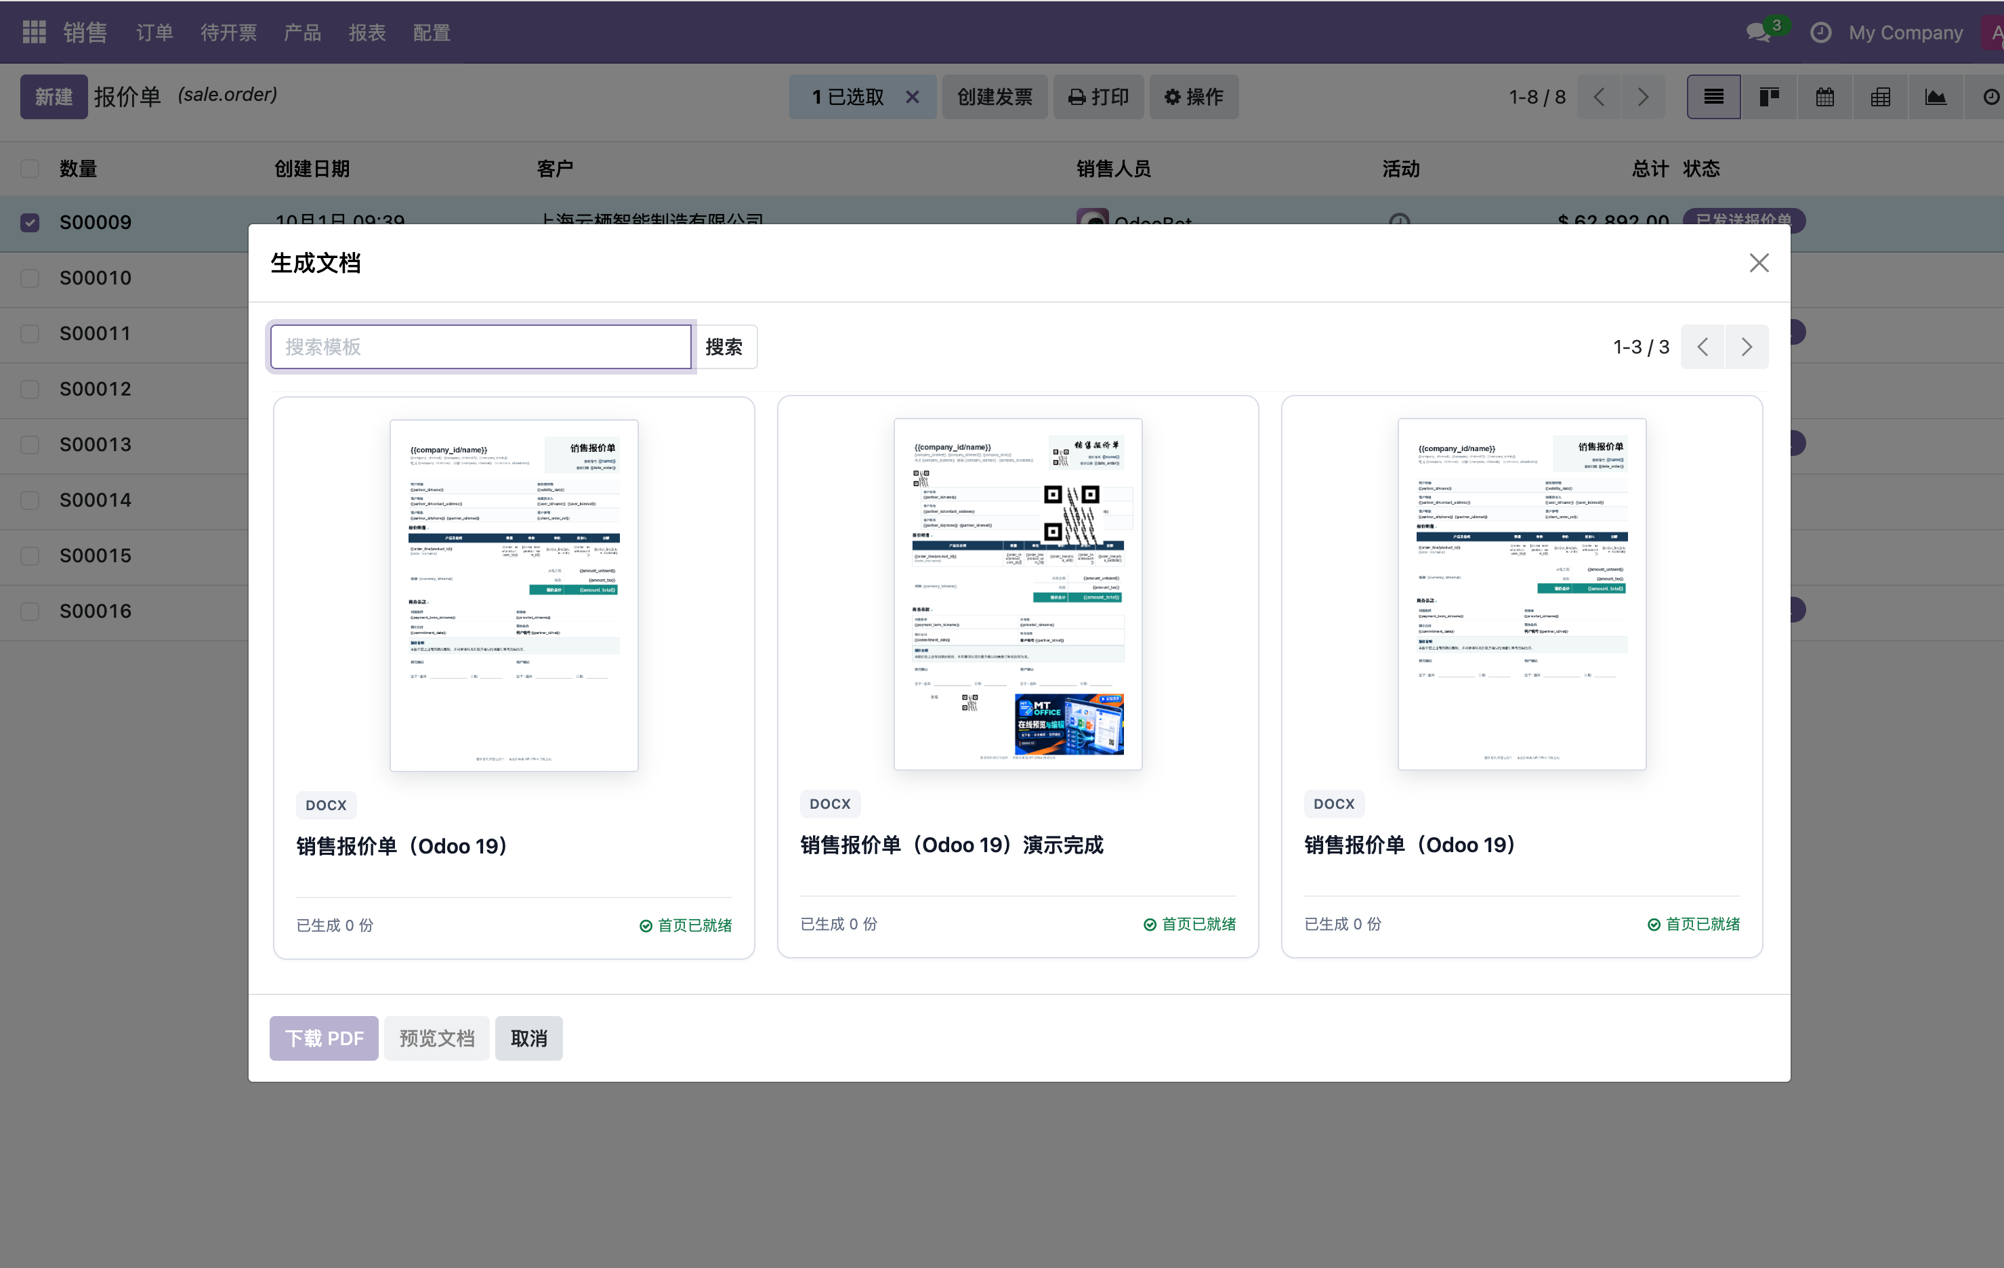The height and width of the screenshot is (1268, 2004).
Task: Click the 创建发票 button
Action: pos(995,98)
